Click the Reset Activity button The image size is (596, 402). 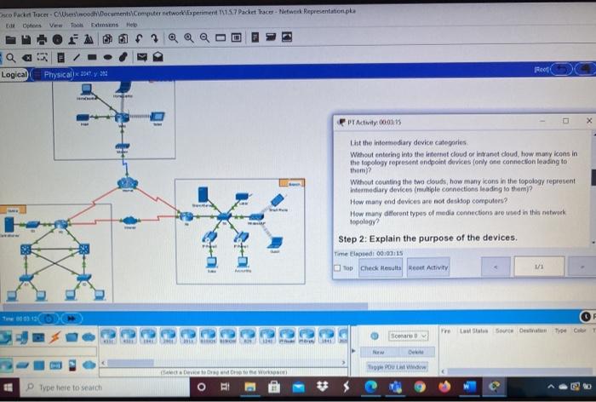[428, 267]
